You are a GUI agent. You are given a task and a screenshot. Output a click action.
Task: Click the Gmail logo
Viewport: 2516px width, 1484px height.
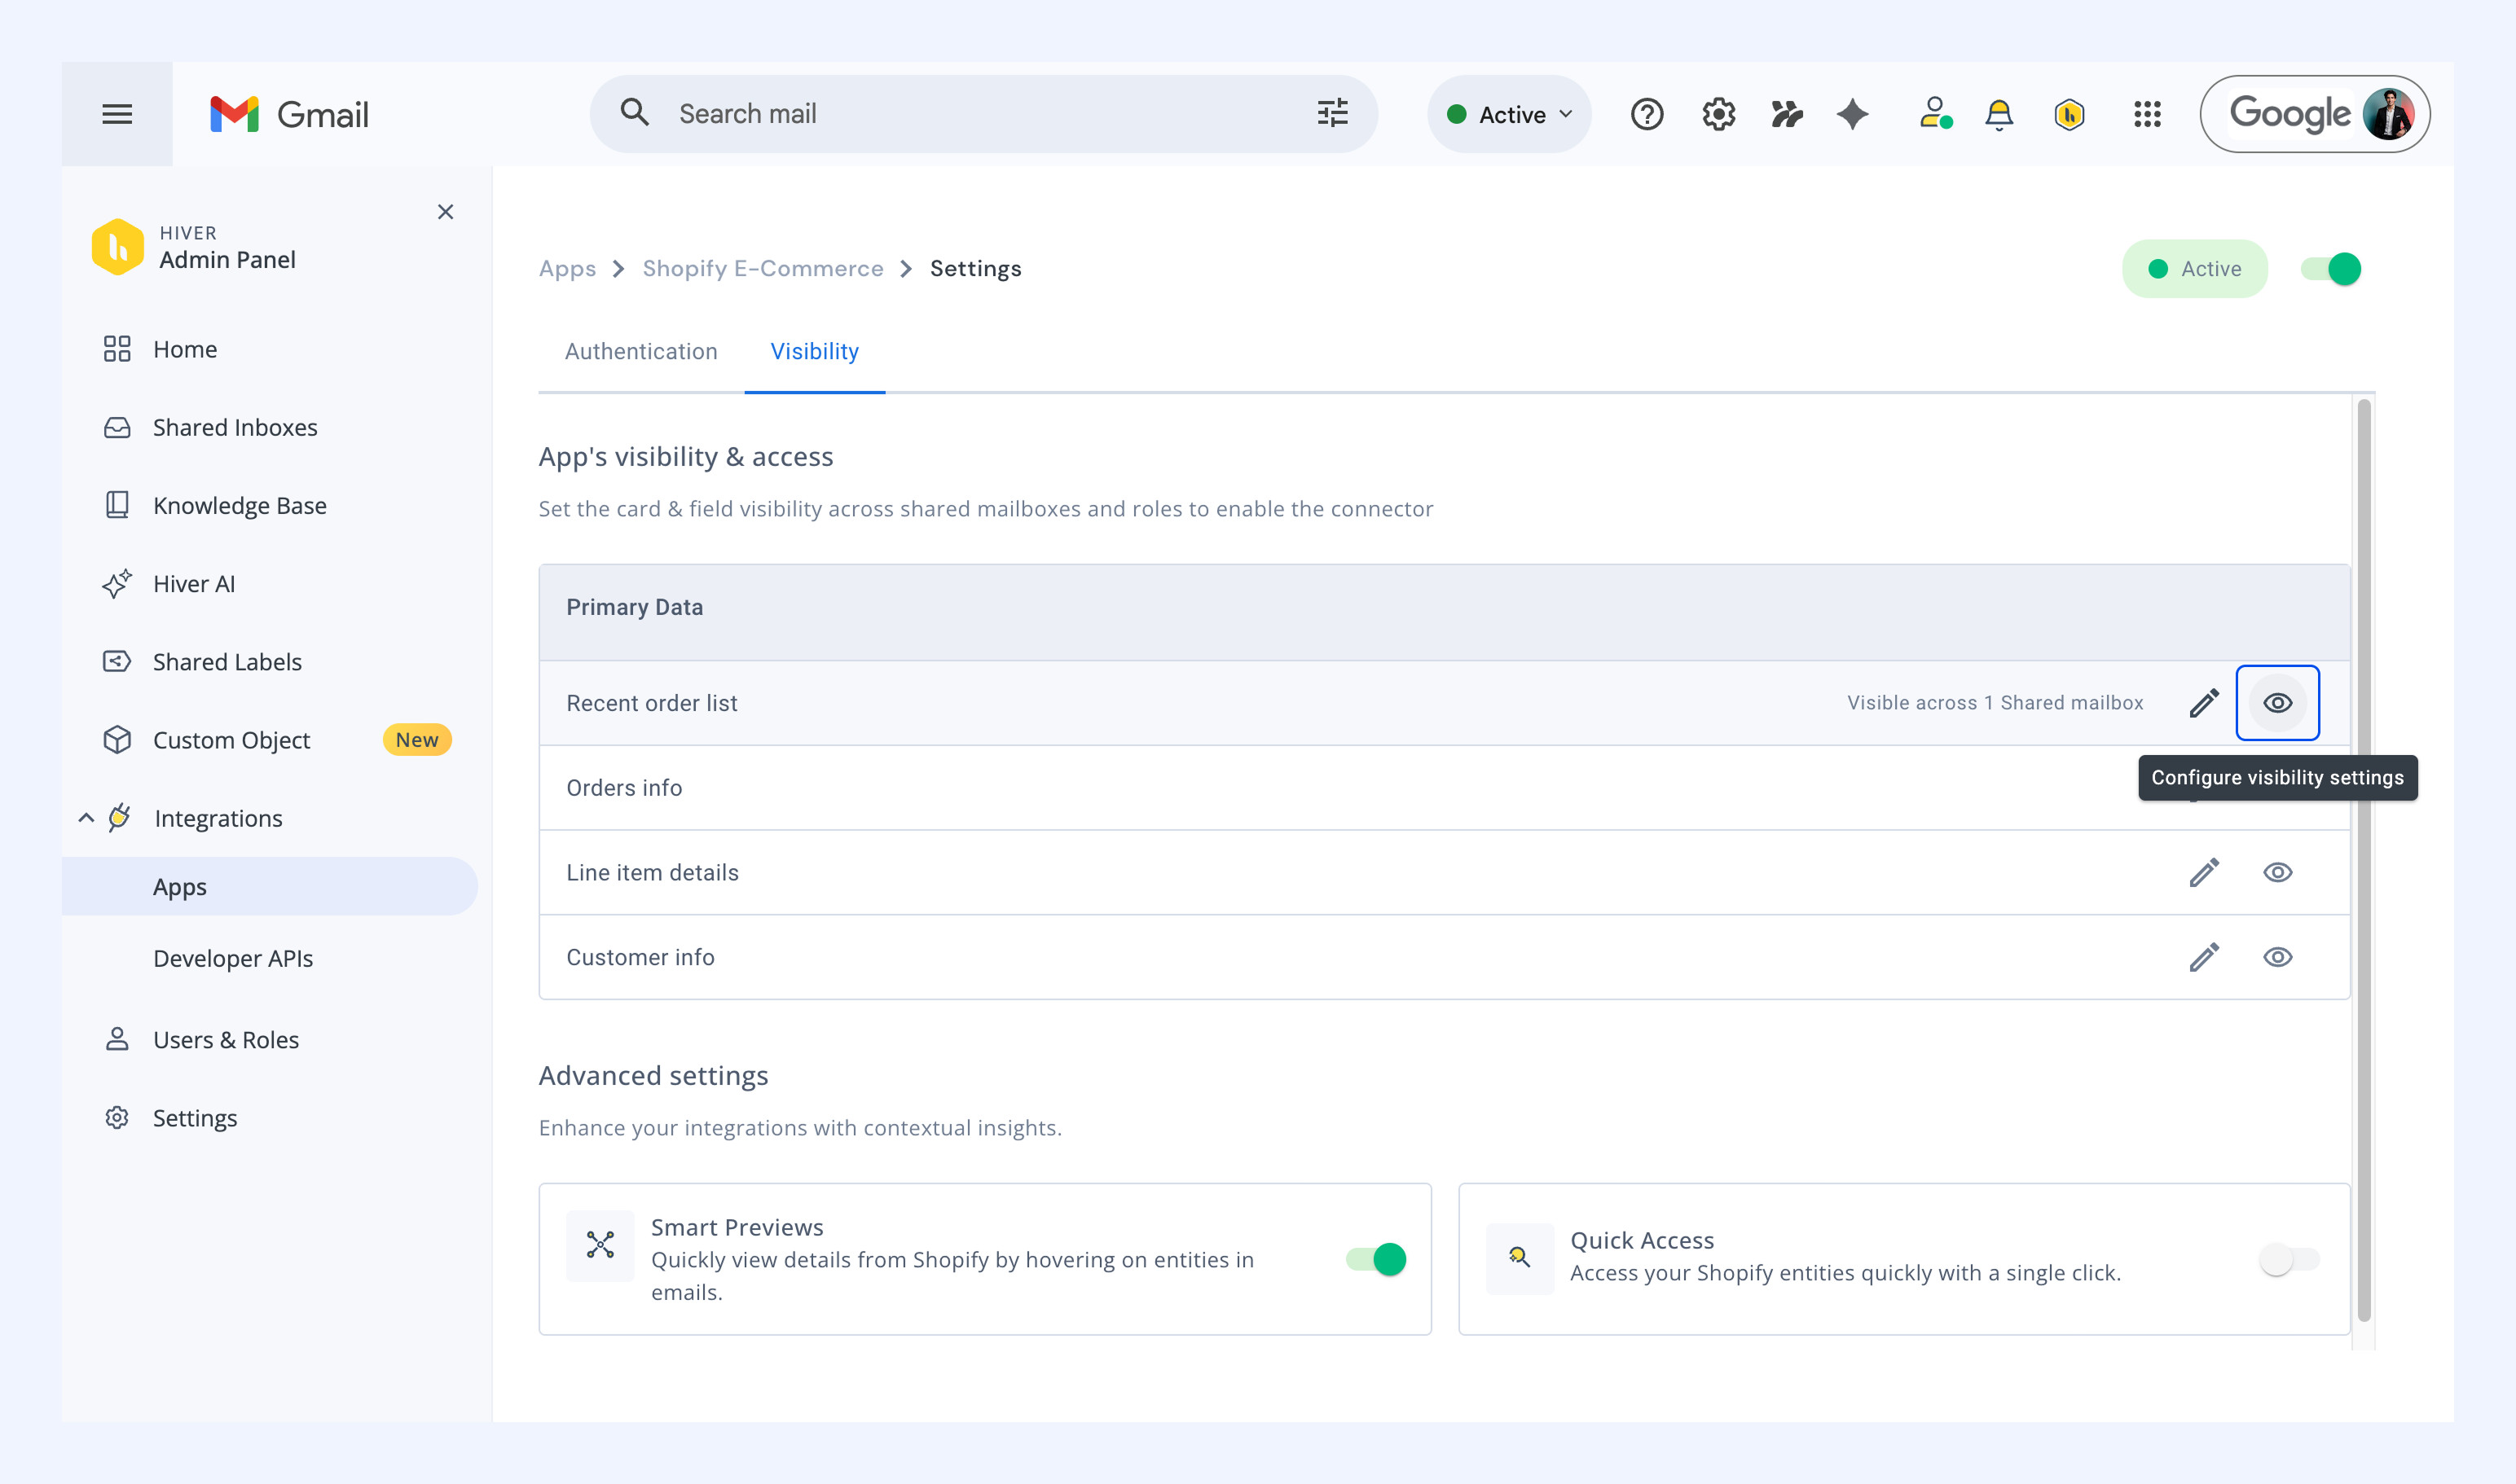click(x=289, y=114)
